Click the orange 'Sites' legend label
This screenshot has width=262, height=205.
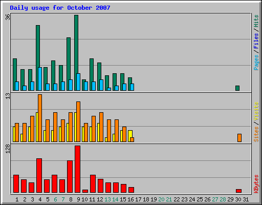(256, 134)
